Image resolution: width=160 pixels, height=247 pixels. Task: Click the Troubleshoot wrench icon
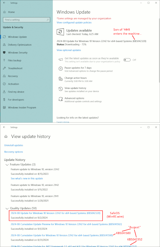click(x=4, y=68)
